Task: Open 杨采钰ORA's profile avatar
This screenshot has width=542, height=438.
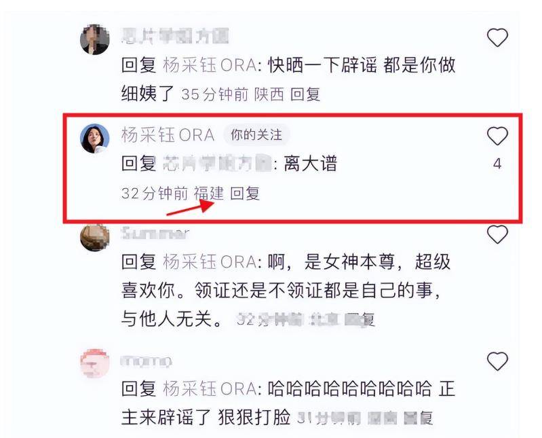Action: click(95, 138)
